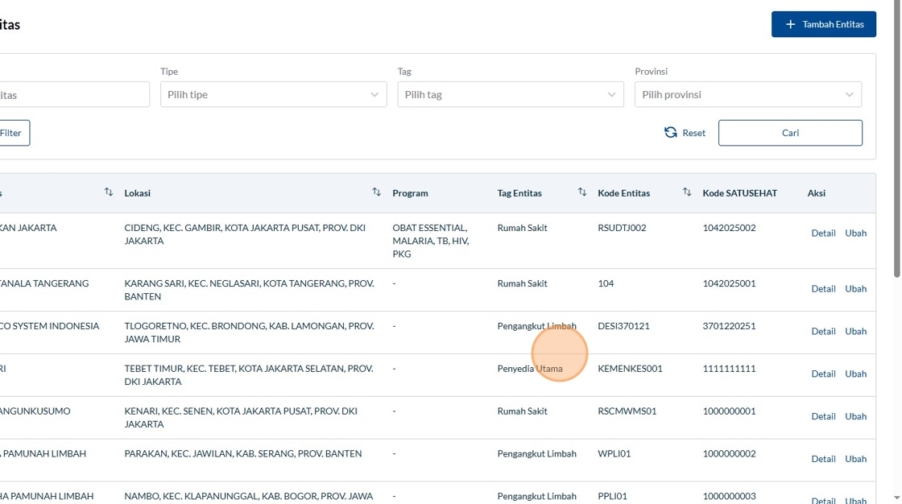902x504 pixels.
Task: Click the plus icon in Tambah Entitas
Action: click(791, 24)
